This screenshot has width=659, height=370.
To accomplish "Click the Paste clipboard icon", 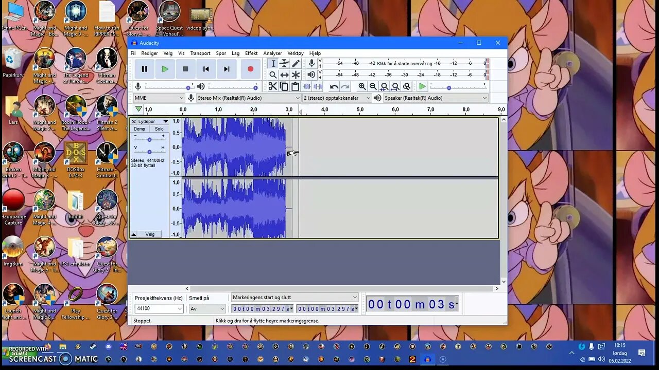I will [296, 87].
